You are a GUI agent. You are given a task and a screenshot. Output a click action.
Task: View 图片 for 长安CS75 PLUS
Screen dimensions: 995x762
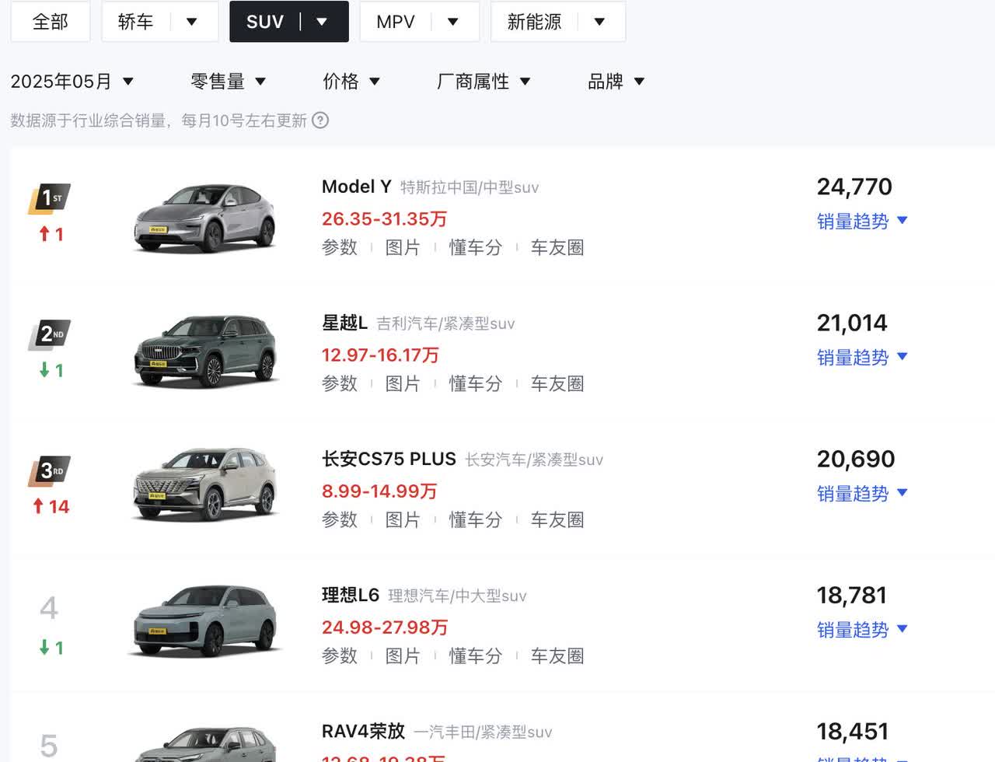point(403,519)
